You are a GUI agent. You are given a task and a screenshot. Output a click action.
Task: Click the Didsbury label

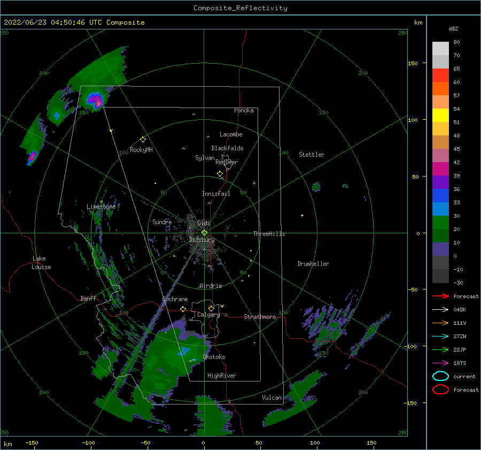click(201, 240)
